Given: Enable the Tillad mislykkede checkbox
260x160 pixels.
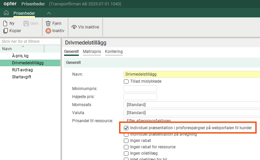Looking at the screenshot, I should [126, 81].
